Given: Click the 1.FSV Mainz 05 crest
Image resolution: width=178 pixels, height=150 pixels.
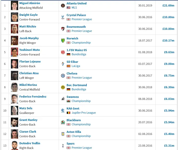Looking at the screenshot, I should tap(63, 52).
